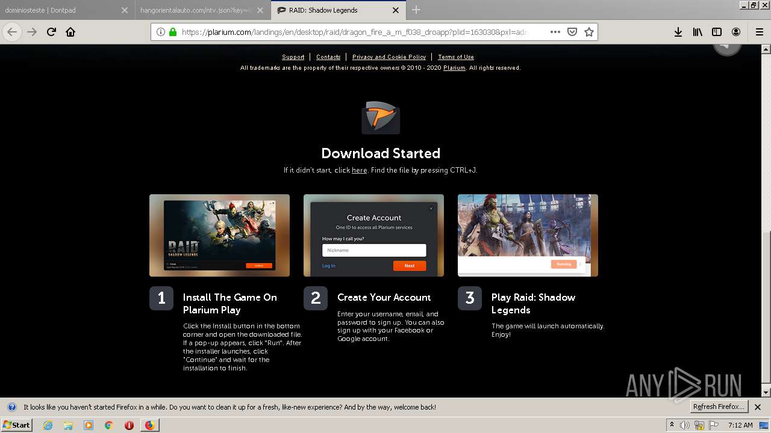Go back to the previous page
The image size is (771, 433).
pyautogui.click(x=12, y=32)
